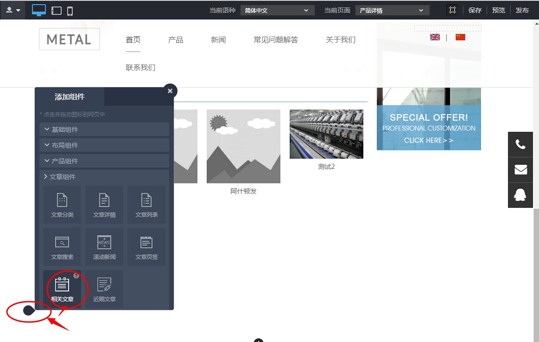Click the 滚动新闻 scrolling news icon
The height and width of the screenshot is (342, 539).
pyautogui.click(x=104, y=246)
